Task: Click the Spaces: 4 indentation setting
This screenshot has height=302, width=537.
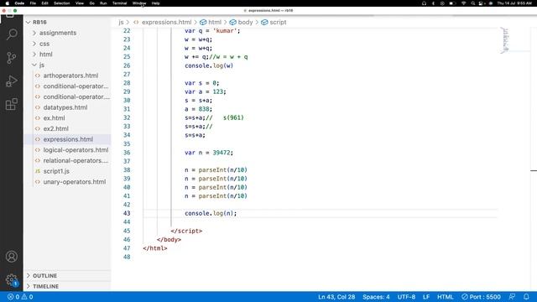Action: (376, 297)
